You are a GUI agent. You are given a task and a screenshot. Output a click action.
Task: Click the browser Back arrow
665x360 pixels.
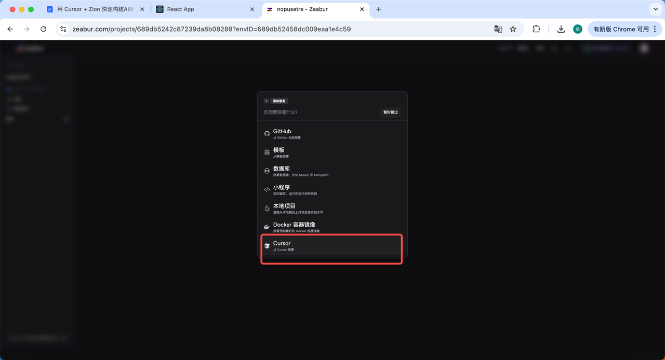tap(10, 29)
